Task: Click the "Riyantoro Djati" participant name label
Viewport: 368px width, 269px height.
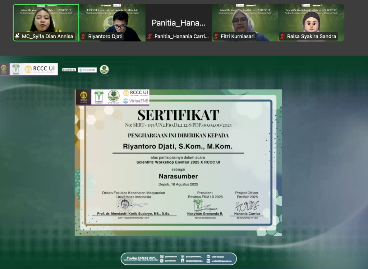Action: pyautogui.click(x=105, y=36)
